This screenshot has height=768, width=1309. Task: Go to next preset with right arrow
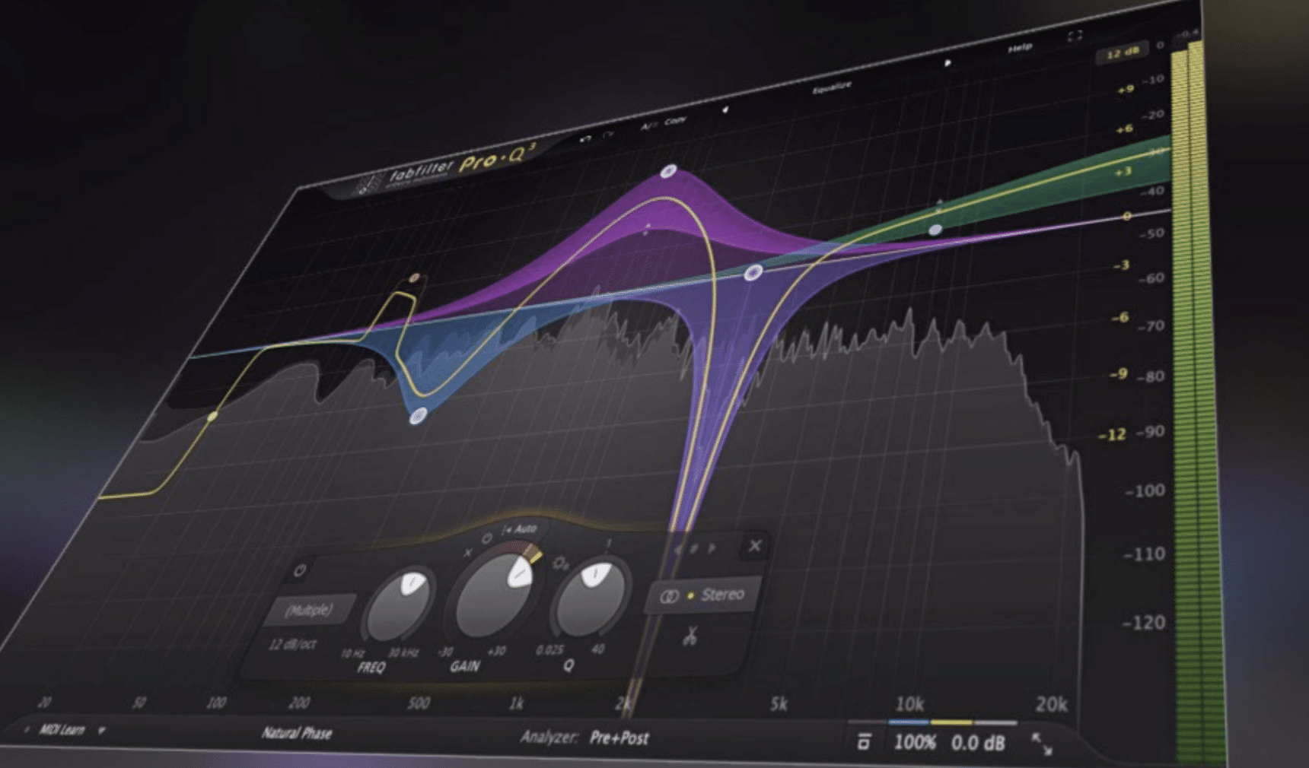(x=947, y=64)
